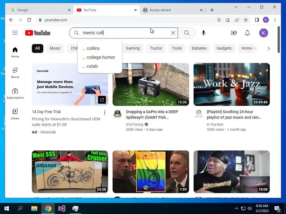
Task: Open the ad's external link icon on Hexnode thumbnail
Action: [x=102, y=100]
